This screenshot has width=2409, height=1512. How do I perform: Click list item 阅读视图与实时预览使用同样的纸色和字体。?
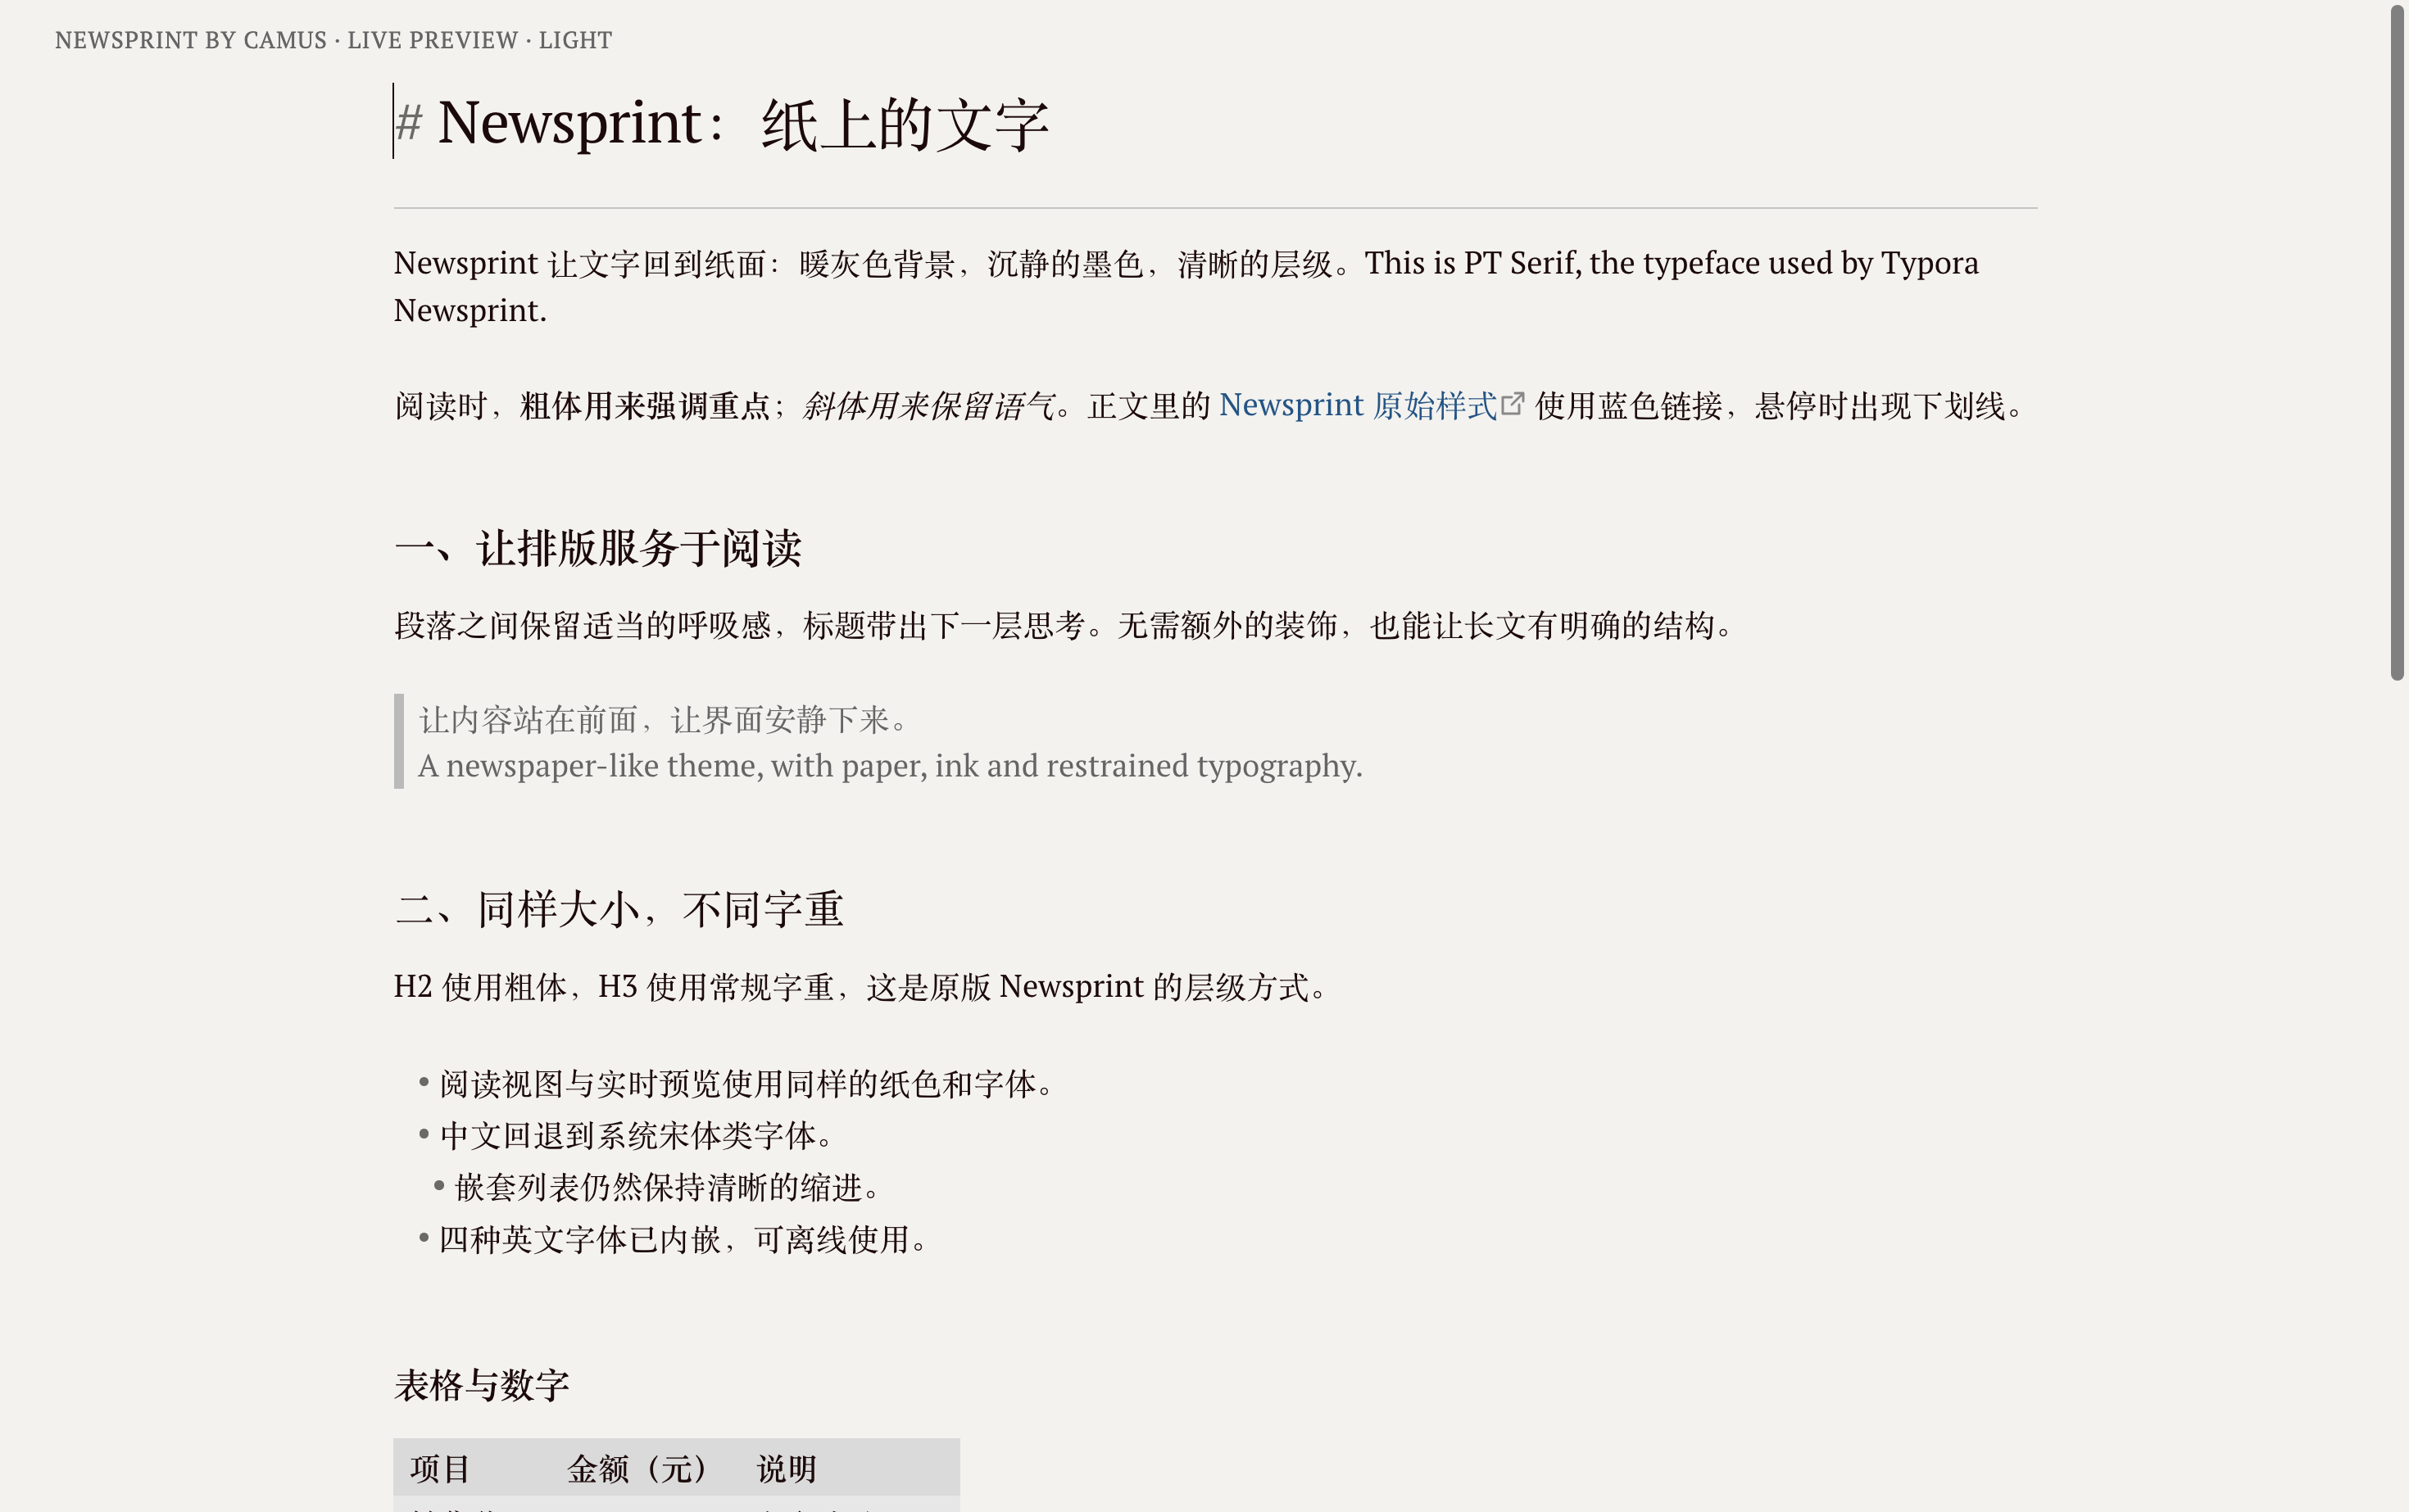coord(746,1084)
